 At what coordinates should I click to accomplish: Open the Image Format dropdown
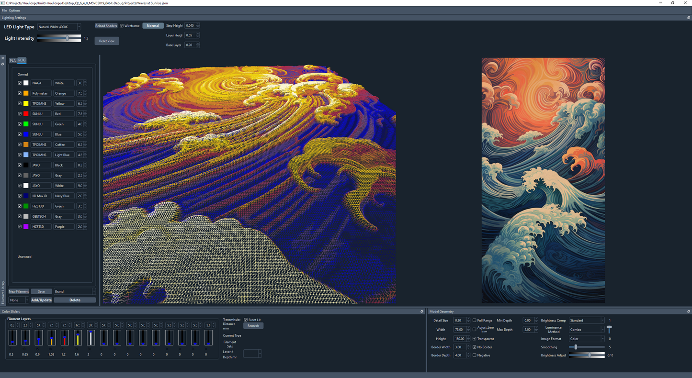[x=586, y=338]
